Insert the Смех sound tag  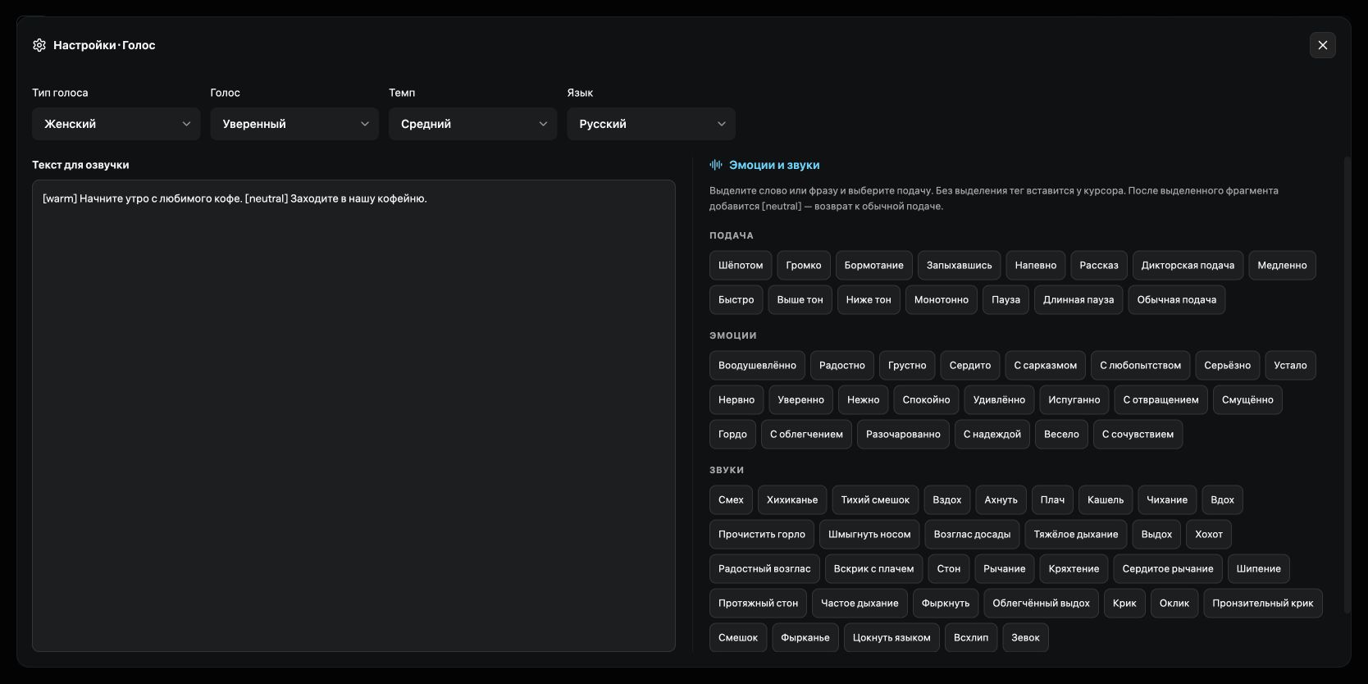point(731,499)
